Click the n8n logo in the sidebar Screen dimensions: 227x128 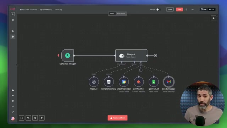point(13,9)
